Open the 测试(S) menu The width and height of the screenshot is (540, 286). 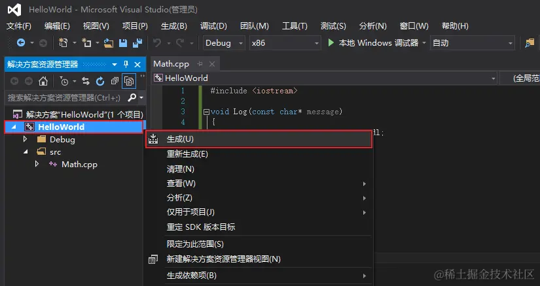pos(333,26)
